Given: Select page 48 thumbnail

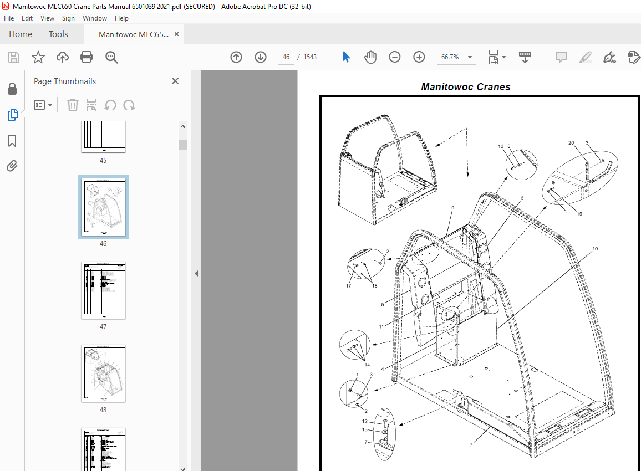Looking at the screenshot, I should pos(104,373).
